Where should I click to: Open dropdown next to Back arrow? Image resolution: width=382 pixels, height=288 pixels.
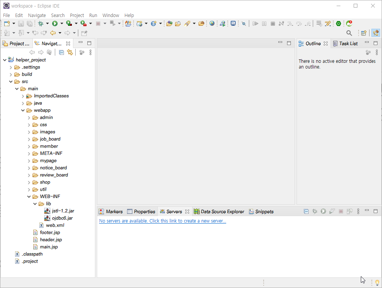click(x=60, y=33)
